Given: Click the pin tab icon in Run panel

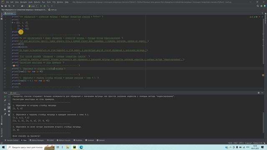Looking at the screenshot, I should tap(5, 114).
